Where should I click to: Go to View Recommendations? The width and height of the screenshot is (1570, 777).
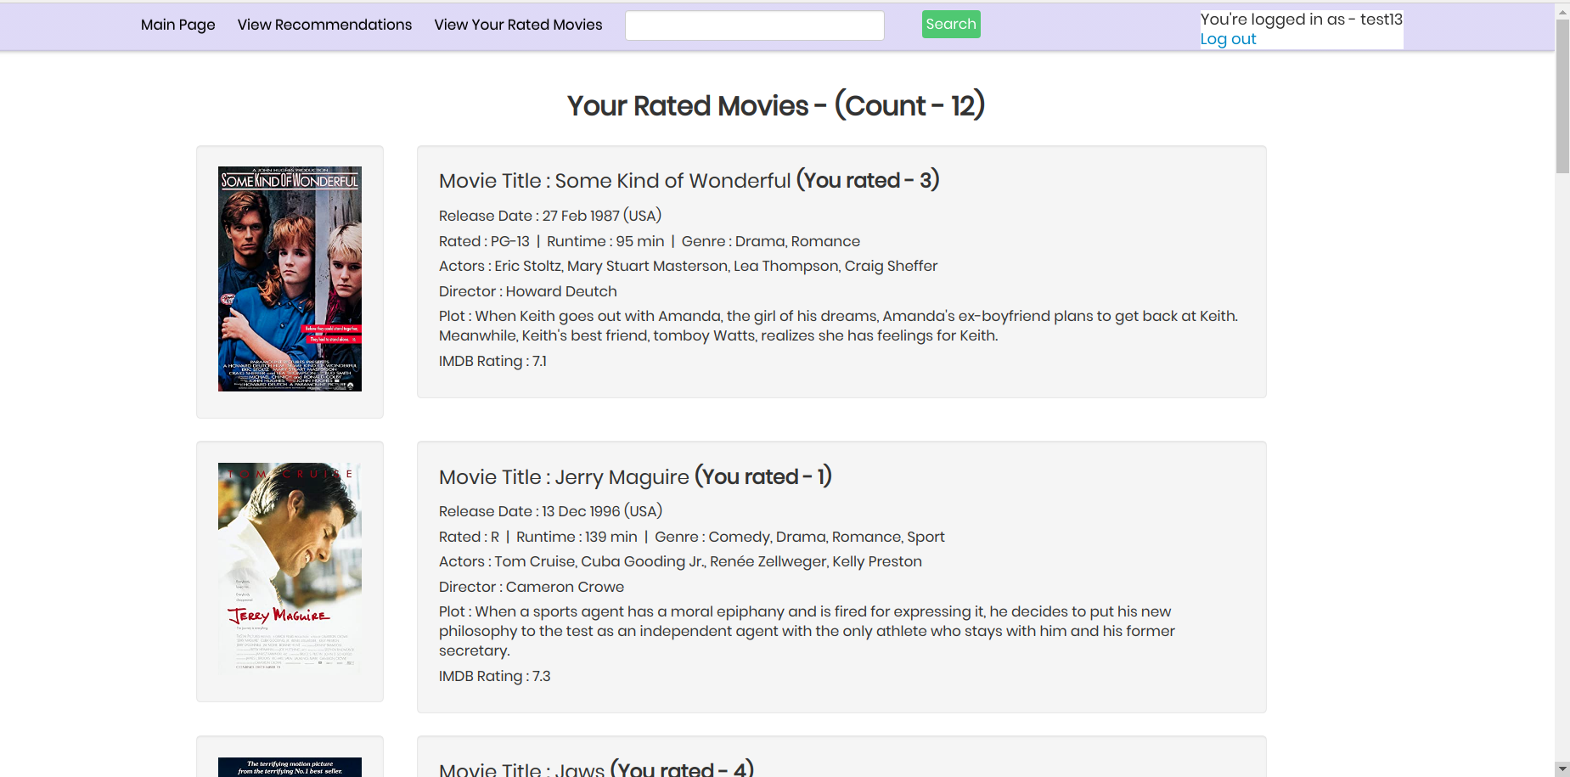coord(324,25)
